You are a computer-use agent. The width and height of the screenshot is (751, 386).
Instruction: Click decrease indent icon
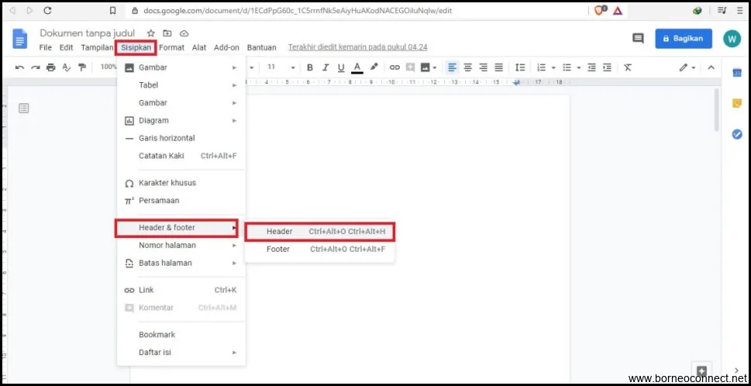coord(591,67)
